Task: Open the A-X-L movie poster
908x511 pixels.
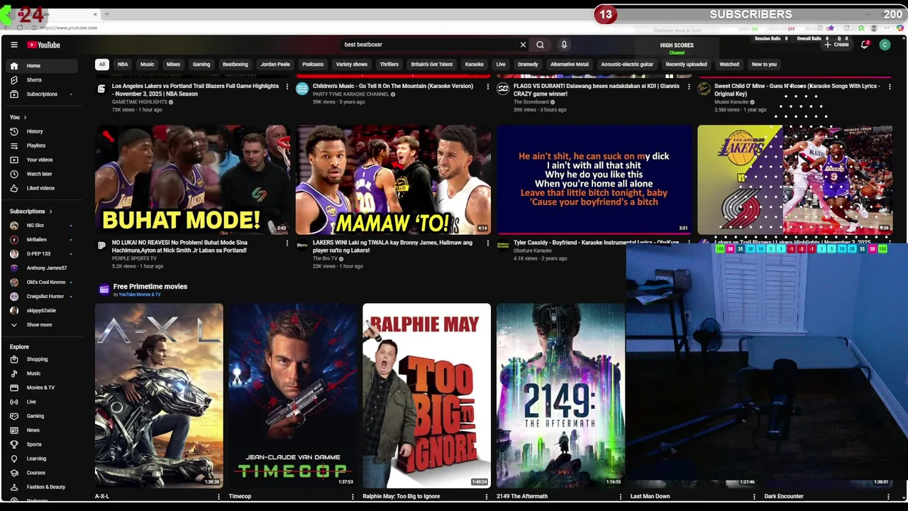Action: [159, 395]
